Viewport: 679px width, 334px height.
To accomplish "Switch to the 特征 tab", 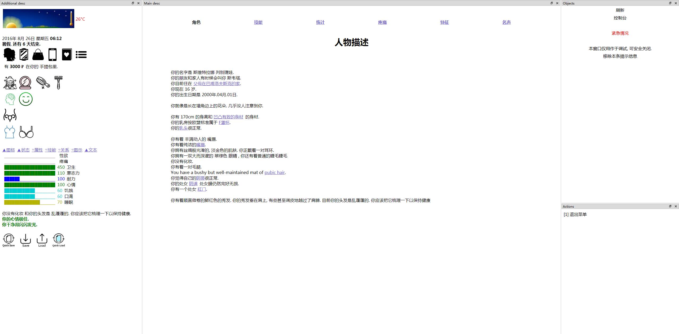I will pos(444,22).
